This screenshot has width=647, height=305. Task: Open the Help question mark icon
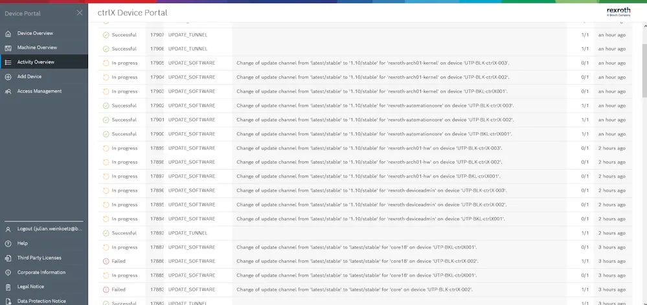point(8,243)
